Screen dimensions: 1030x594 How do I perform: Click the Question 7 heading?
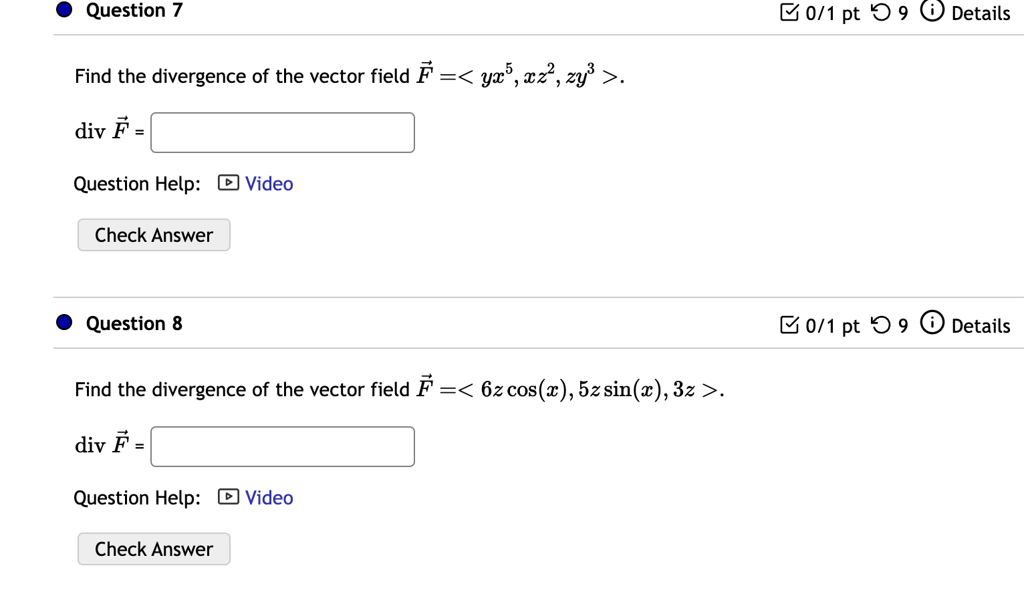click(x=134, y=9)
